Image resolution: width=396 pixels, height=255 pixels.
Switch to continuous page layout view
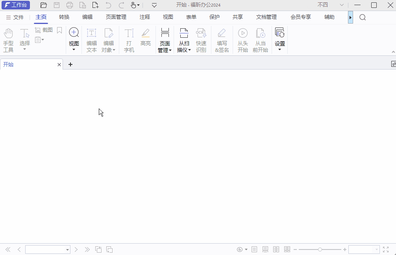coord(265,249)
